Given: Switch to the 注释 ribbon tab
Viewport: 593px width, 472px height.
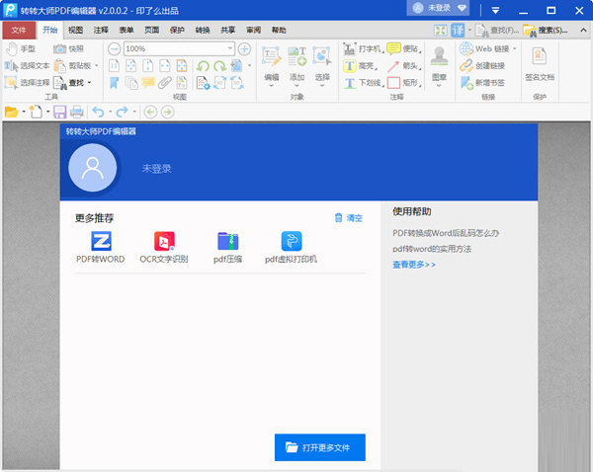Looking at the screenshot, I should pyautogui.click(x=101, y=31).
